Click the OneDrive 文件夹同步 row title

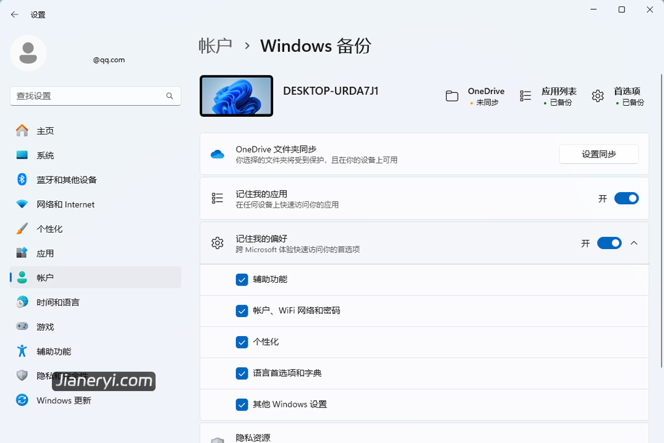tap(276, 149)
